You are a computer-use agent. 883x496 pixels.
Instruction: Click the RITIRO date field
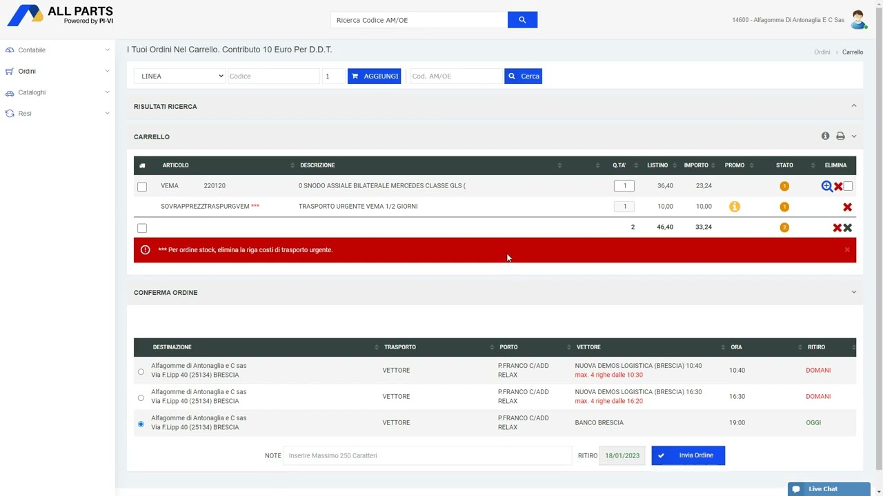pos(622,455)
